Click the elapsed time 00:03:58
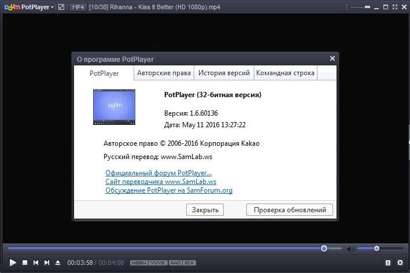The width and height of the screenshot is (410, 273). coord(80,263)
